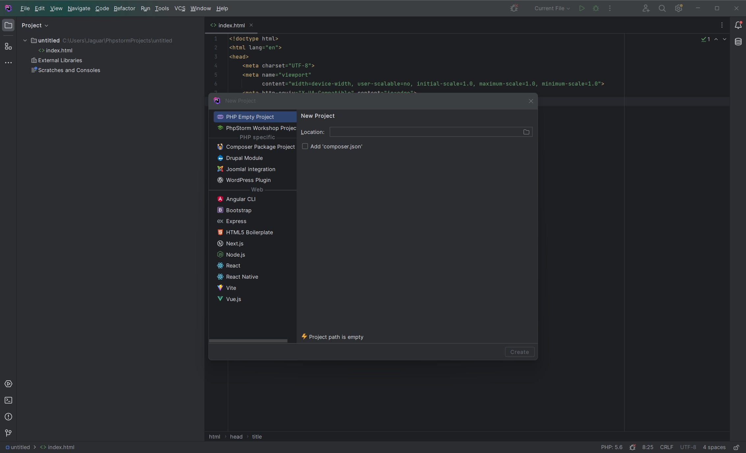Close the index.html tab
This screenshot has height=453, width=746.
(251, 25)
